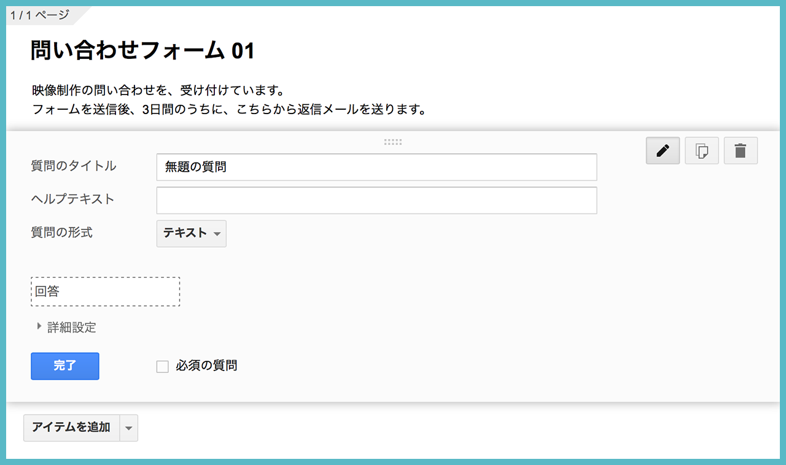Click the pencil edit icon
Screen dimensions: 786x465
[x=663, y=150]
